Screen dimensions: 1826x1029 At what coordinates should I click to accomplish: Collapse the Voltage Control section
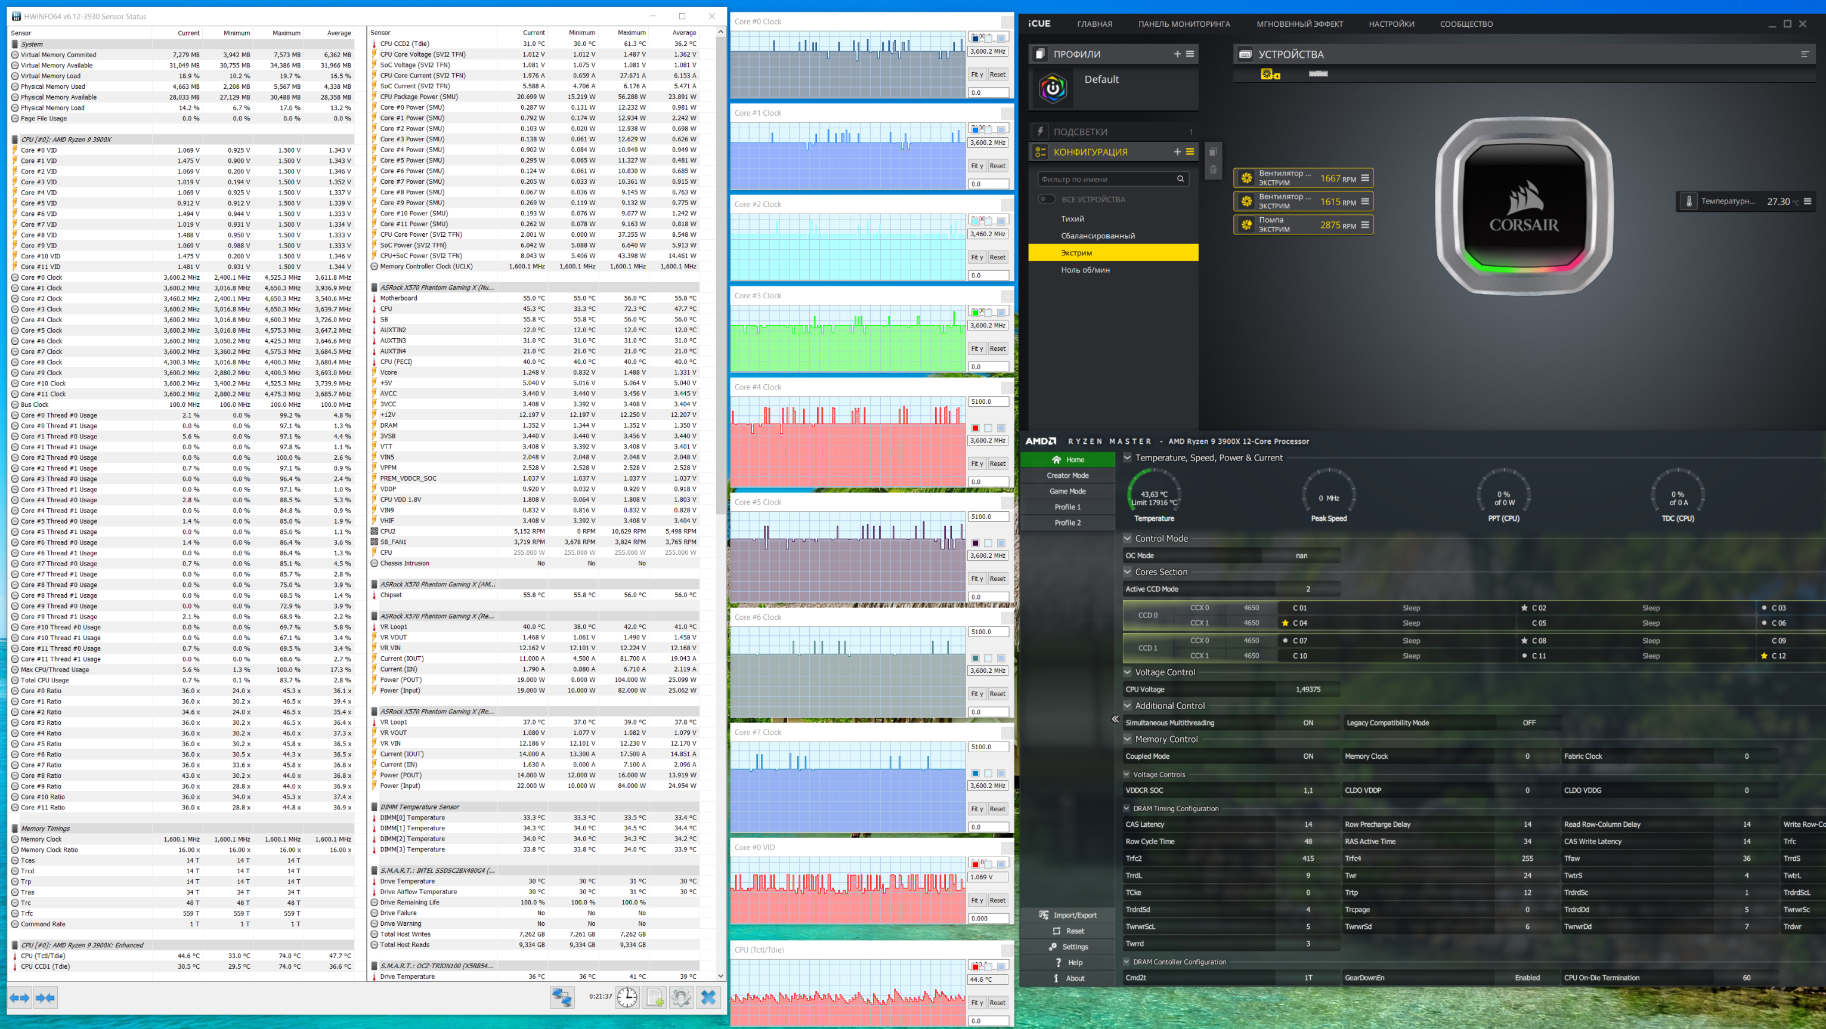click(x=1127, y=672)
